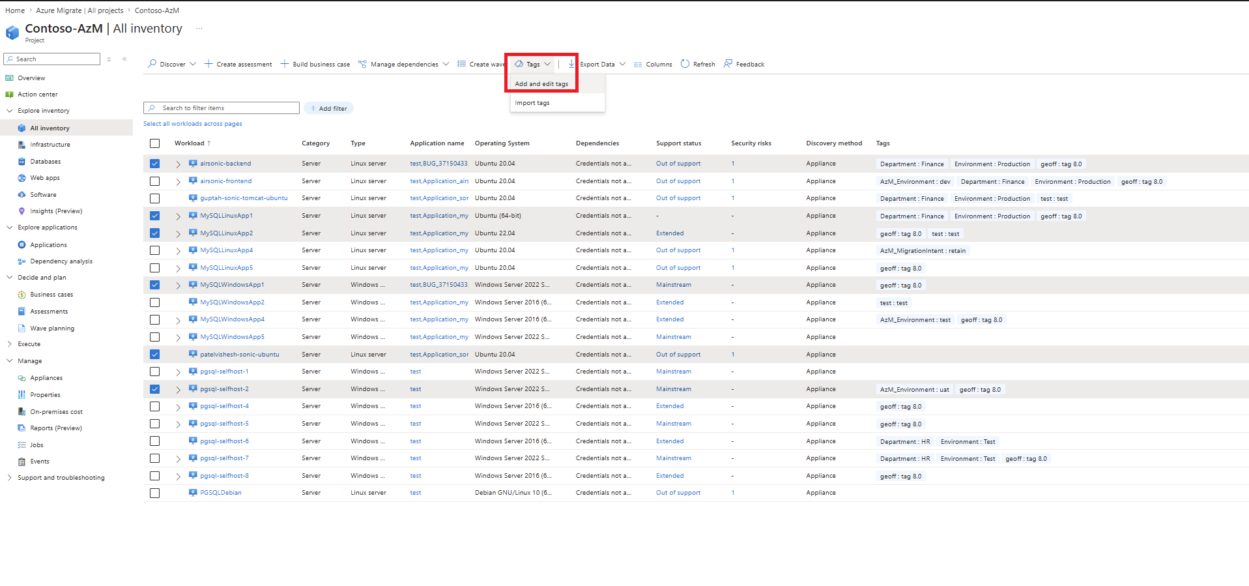Screen dimensions: 1249x586
Task: Click the Refresh toolbar icon
Action: 685,64
